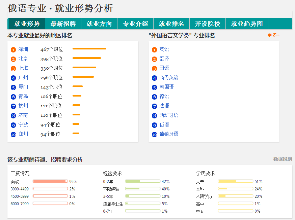Go to the 专业介绍 tab

click(135, 24)
